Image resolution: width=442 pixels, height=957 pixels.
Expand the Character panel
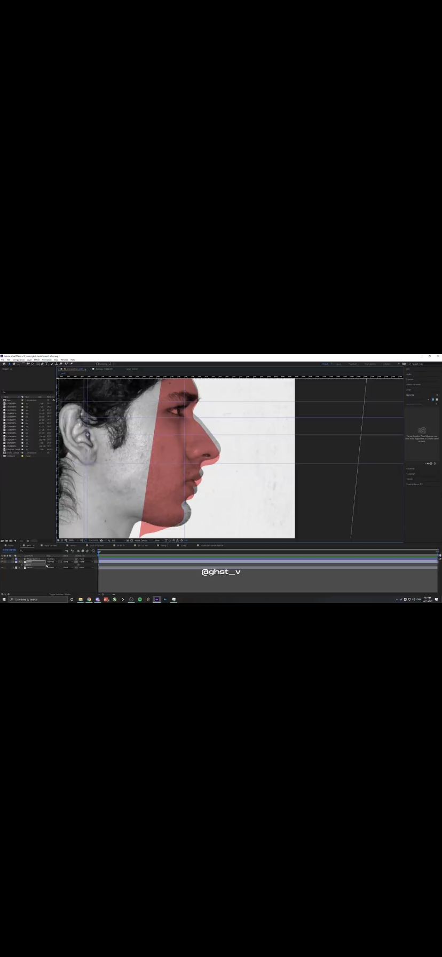[410, 468]
